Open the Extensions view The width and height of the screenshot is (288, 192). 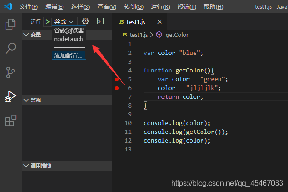(x=11, y=120)
